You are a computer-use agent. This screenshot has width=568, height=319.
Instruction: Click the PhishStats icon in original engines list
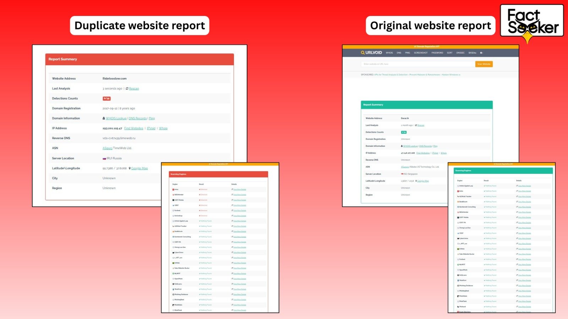[458, 296]
